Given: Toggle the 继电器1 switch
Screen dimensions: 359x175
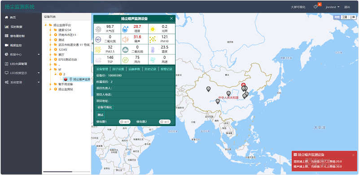Looking at the screenshot, I should [x=125, y=122].
